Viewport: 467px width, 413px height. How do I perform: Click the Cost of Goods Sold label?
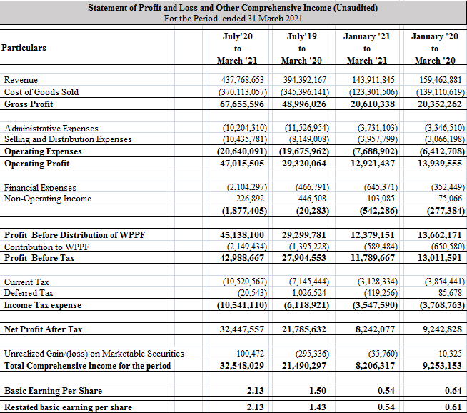coord(41,92)
